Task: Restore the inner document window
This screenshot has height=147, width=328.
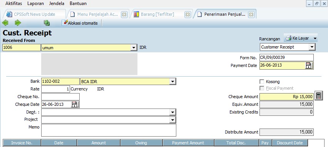Action: point(317,3)
